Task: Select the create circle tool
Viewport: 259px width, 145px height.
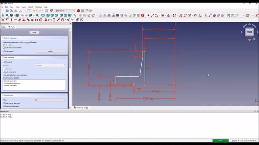Action: (x=163, y=15)
